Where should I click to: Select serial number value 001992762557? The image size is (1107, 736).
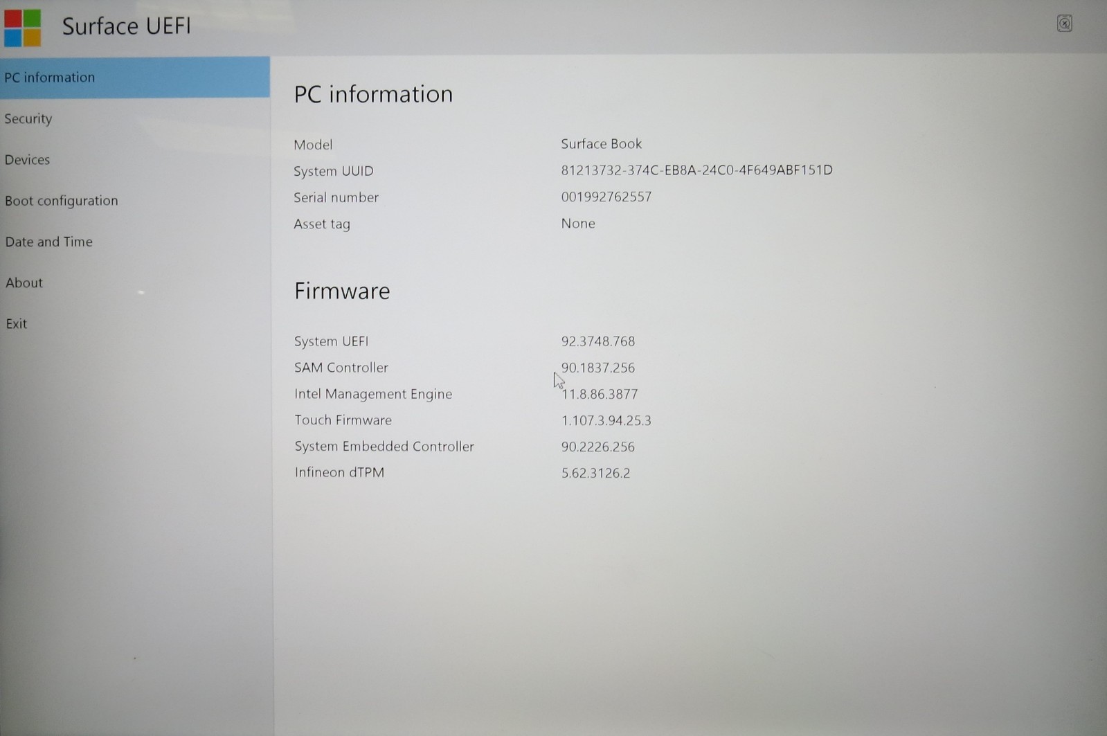tap(606, 197)
